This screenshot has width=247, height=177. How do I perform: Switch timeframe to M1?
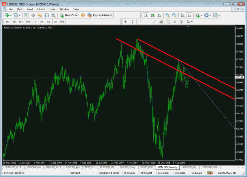click(x=8, y=22)
